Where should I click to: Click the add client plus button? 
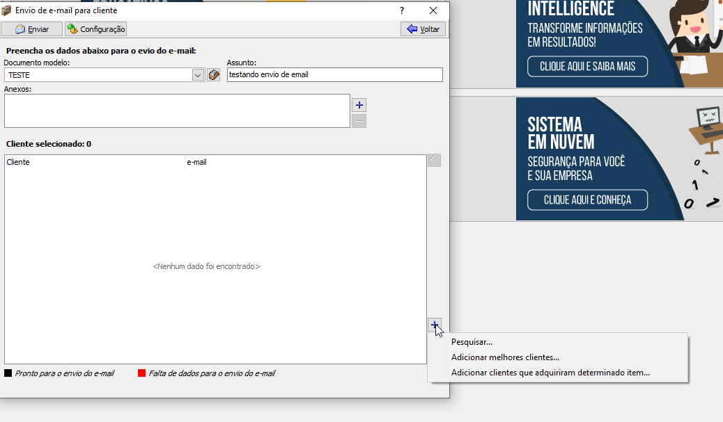point(435,325)
